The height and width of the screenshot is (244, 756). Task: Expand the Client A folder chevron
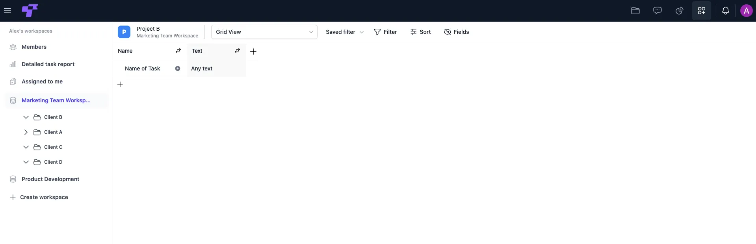click(26, 132)
